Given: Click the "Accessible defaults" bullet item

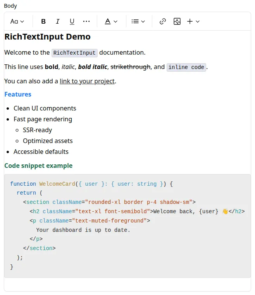Looking at the screenshot, I should point(41,152).
